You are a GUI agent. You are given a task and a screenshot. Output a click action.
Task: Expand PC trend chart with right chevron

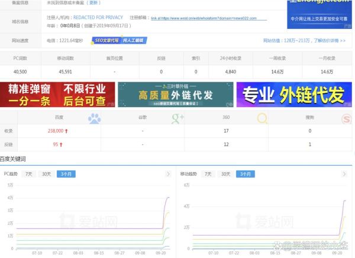click(168, 174)
